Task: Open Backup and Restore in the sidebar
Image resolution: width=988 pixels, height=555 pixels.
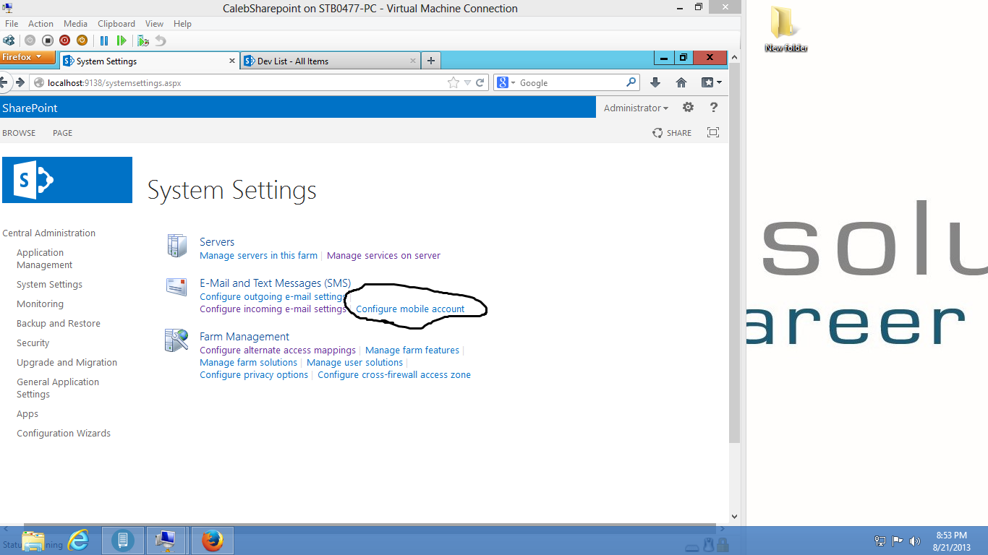Action: (59, 324)
